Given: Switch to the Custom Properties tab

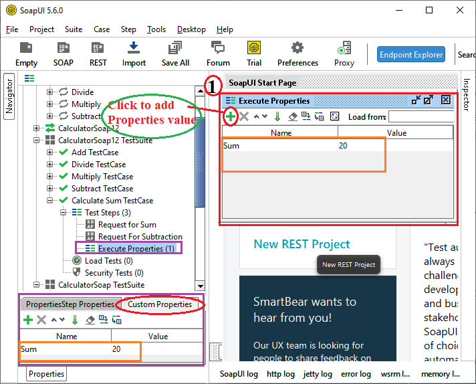Looking at the screenshot, I should tap(160, 304).
